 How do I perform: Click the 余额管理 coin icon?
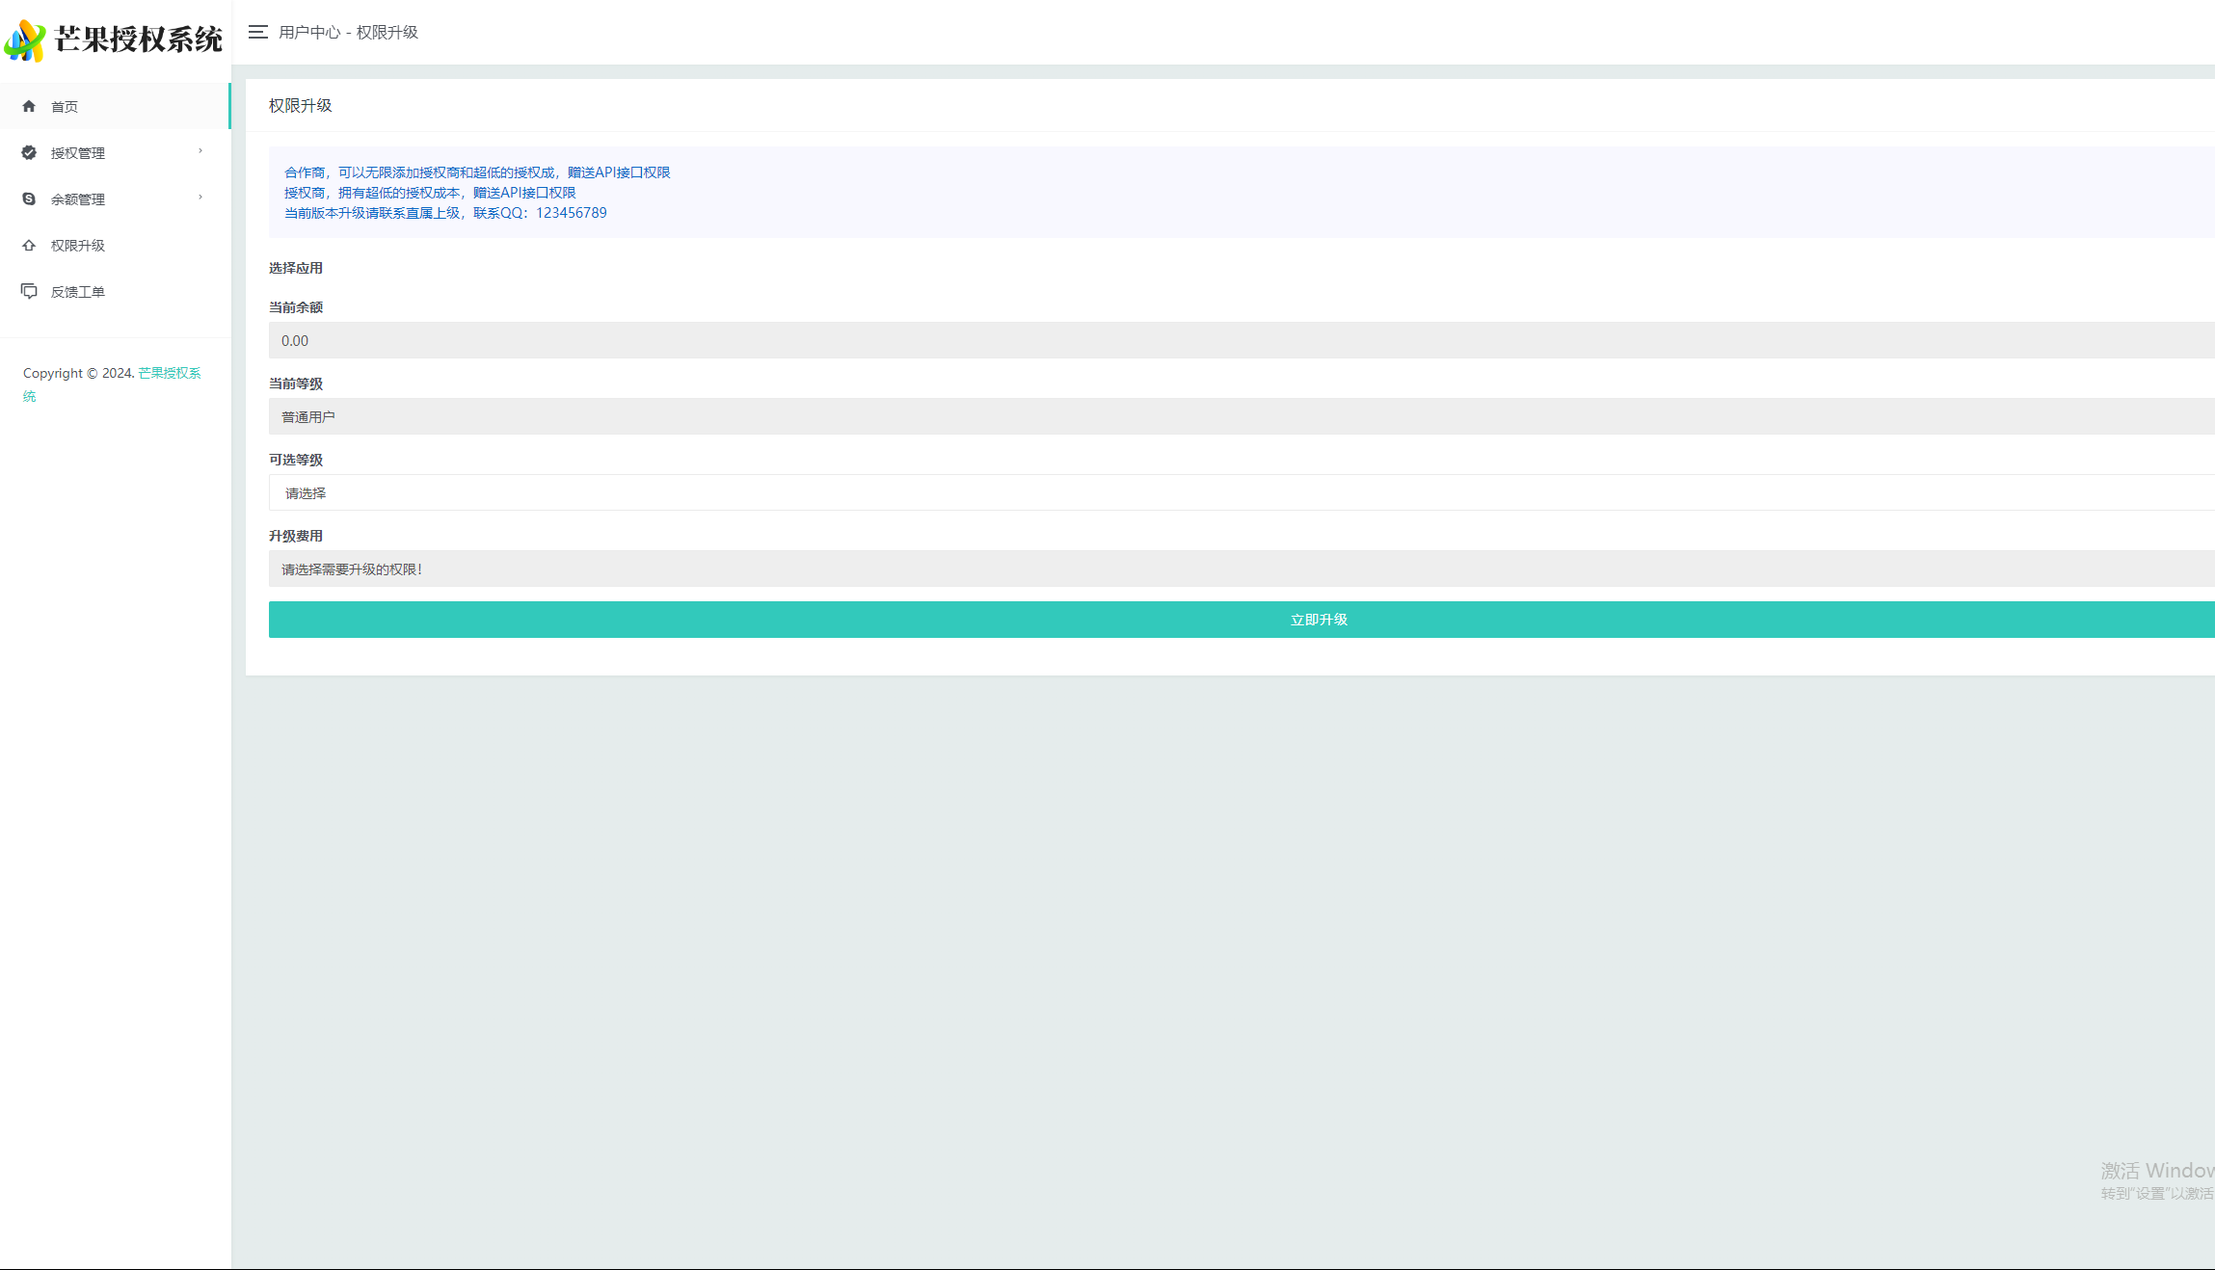(29, 198)
